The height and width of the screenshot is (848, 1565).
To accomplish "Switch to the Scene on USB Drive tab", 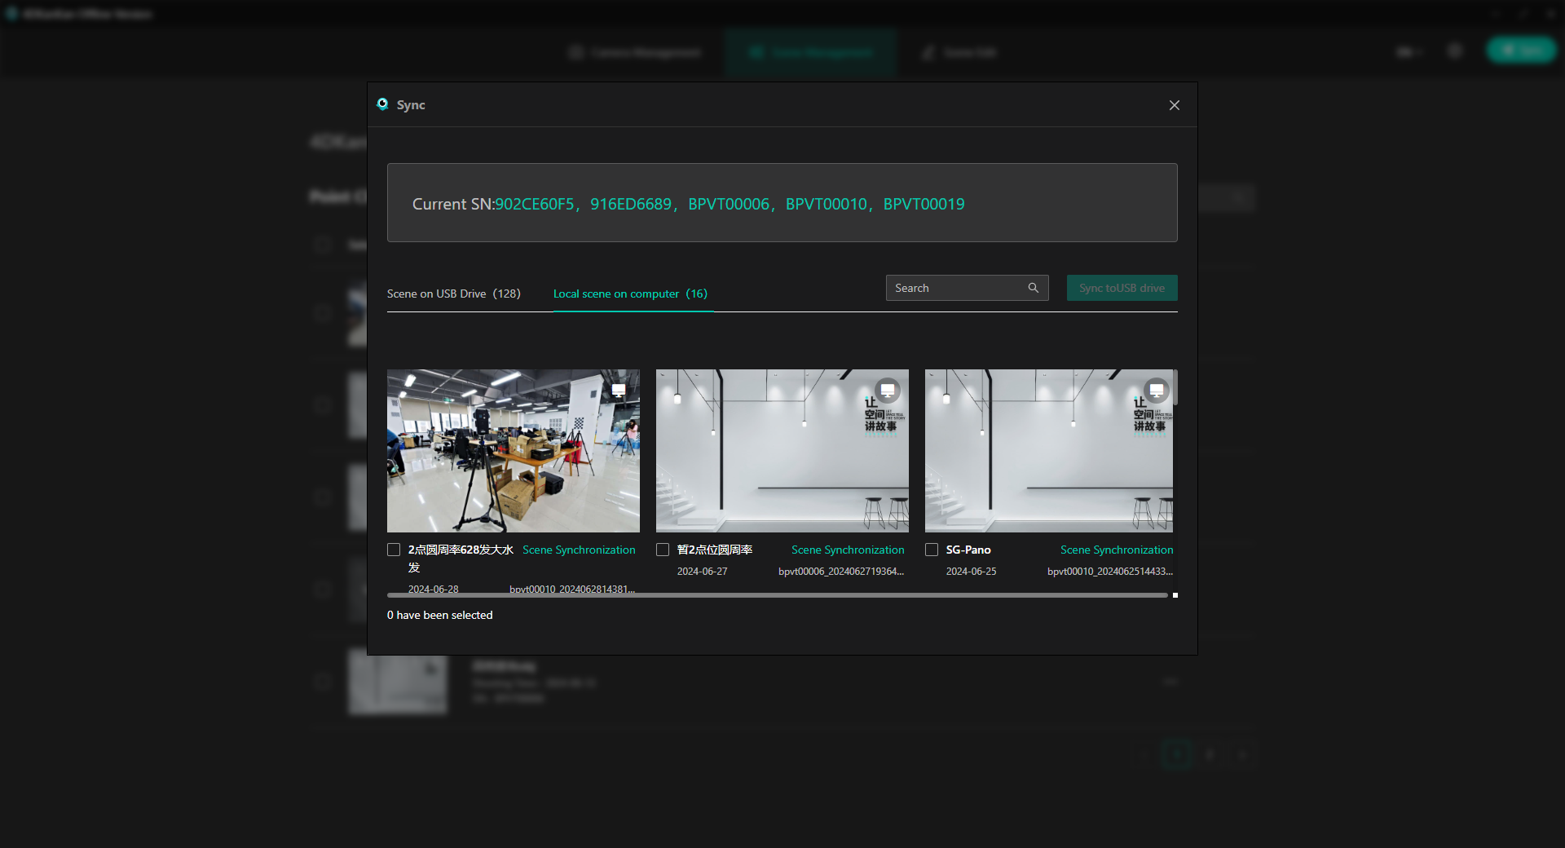I will [x=453, y=294].
